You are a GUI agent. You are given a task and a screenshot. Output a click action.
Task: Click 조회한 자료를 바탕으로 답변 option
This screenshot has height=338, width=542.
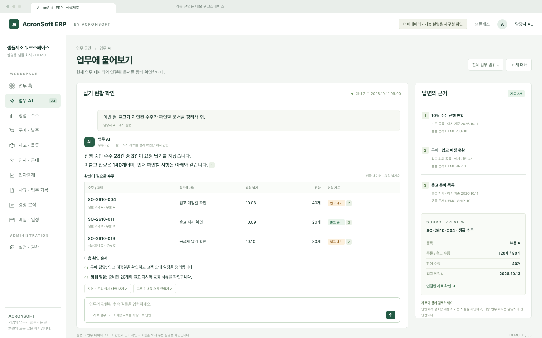(132, 315)
